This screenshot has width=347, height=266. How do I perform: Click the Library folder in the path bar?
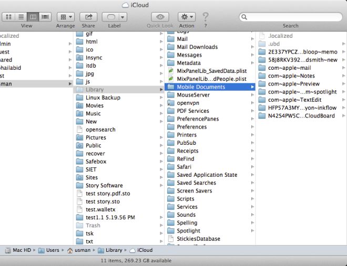click(x=110, y=250)
